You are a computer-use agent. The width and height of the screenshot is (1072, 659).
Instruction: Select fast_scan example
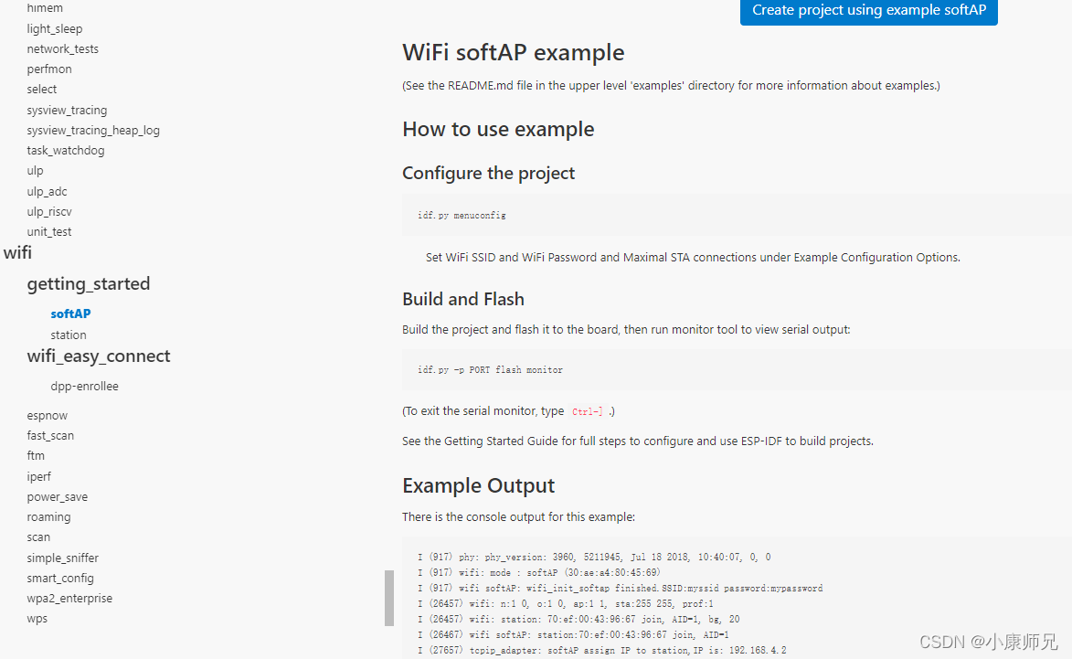(50, 435)
